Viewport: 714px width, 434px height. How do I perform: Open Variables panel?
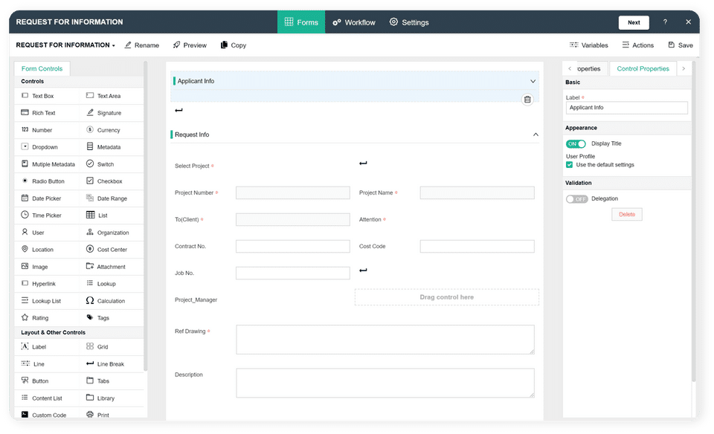(589, 45)
